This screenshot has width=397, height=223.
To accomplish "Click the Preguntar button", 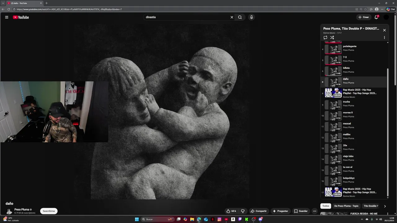I will [x=280, y=211].
